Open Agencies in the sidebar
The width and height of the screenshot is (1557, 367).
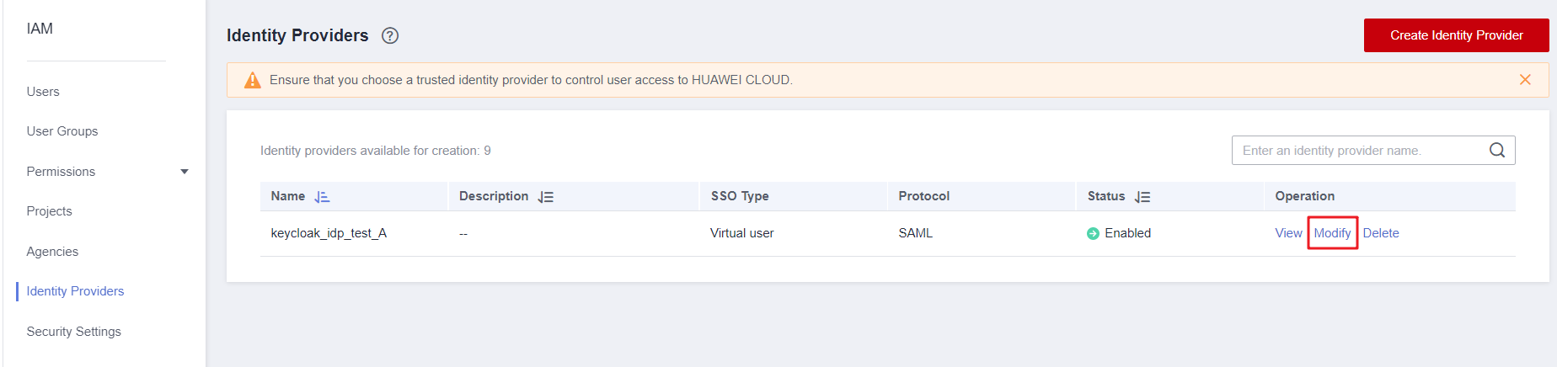click(52, 252)
